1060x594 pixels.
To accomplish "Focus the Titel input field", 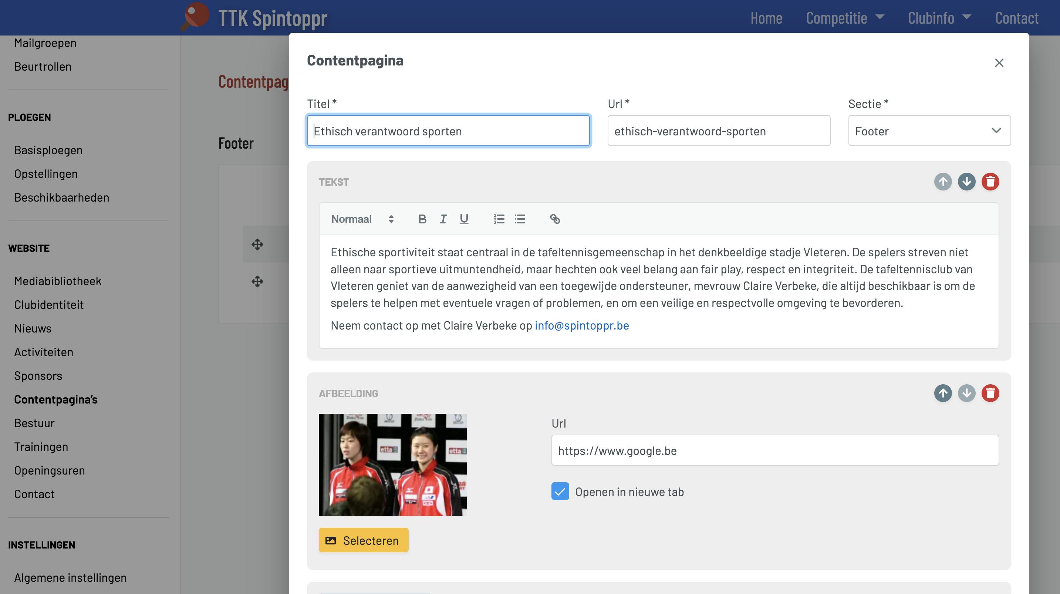I will 448,131.
